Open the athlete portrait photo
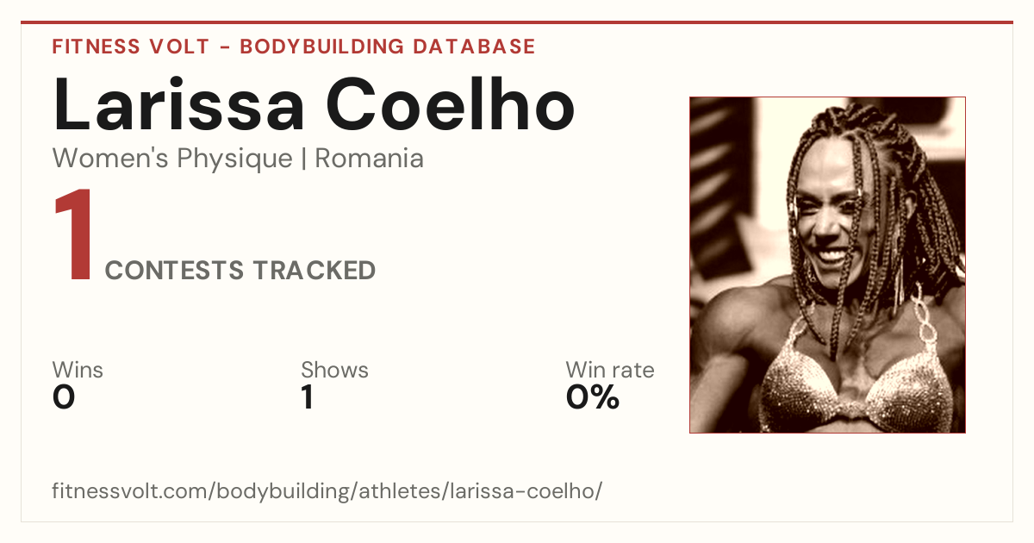The image size is (1034, 543). point(827,265)
